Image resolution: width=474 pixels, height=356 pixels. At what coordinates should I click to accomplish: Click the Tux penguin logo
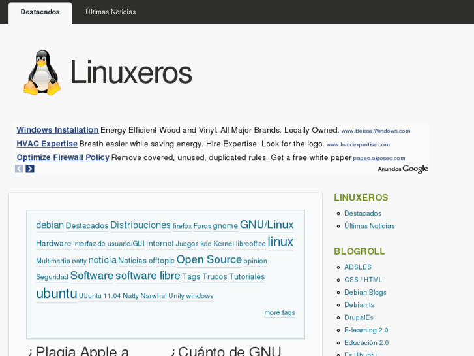[x=42, y=73]
